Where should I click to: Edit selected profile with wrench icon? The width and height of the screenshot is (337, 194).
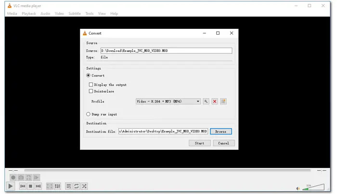[206, 102]
